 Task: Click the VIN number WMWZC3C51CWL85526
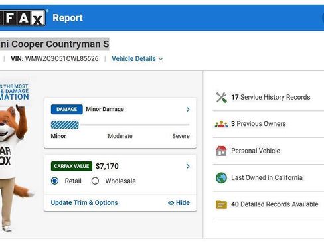coord(62,59)
